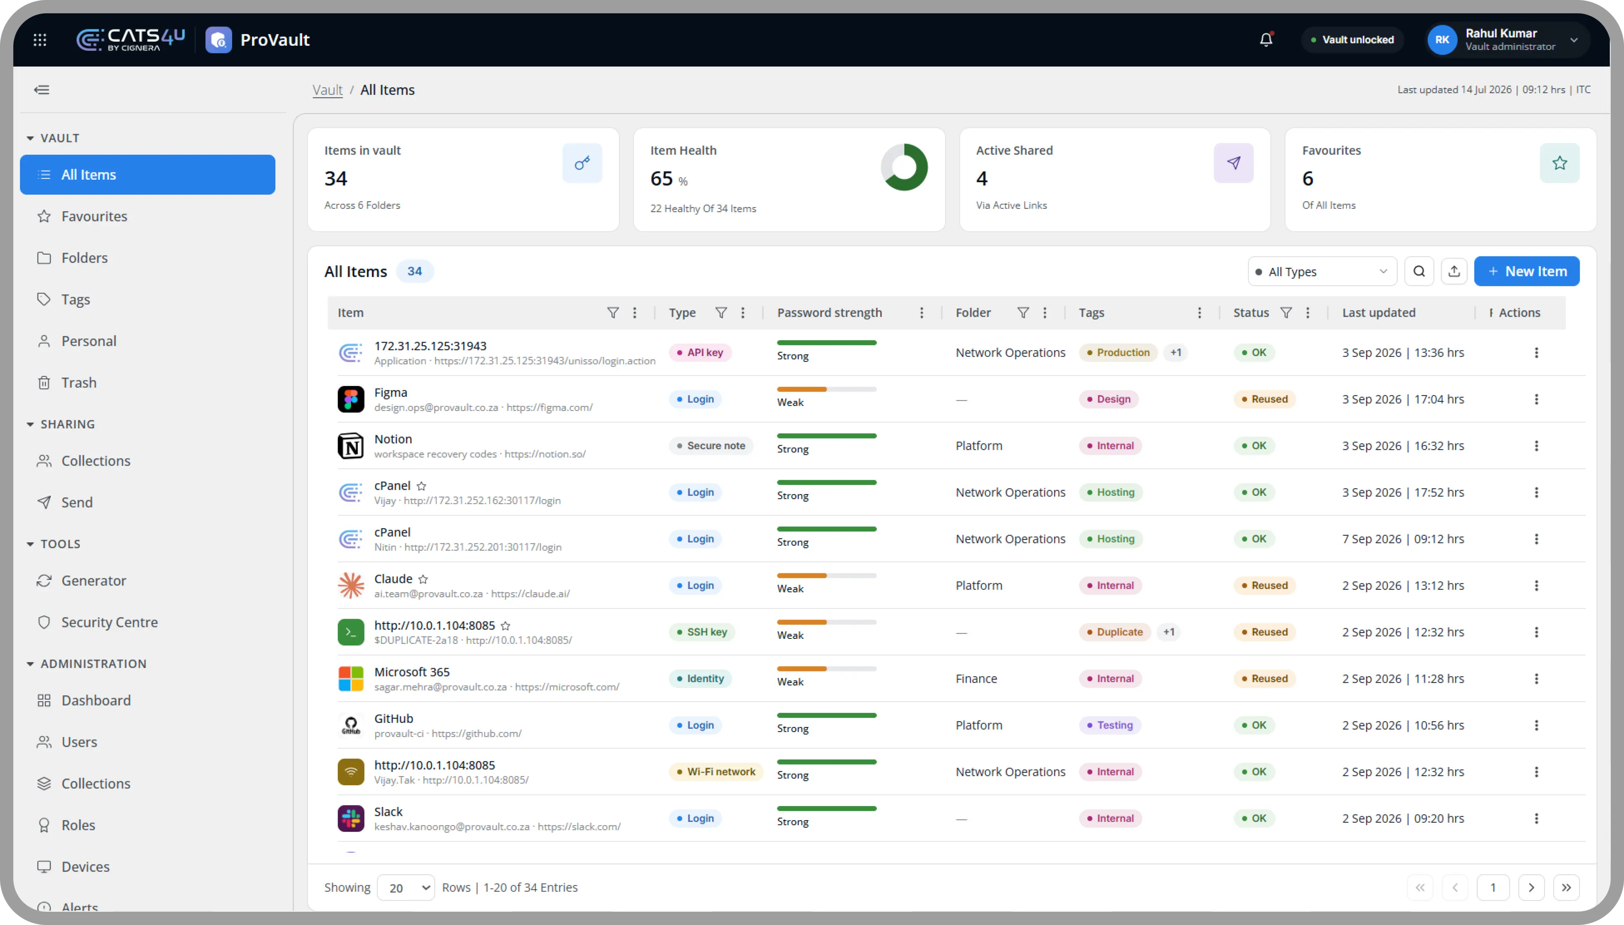
Task: Select All Items in the sidebar
Action: coord(147,175)
